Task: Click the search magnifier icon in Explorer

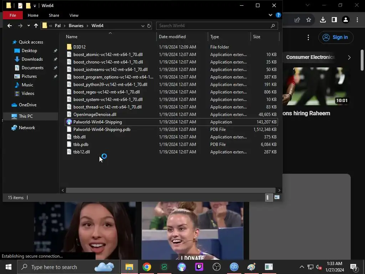Action: pos(273,26)
